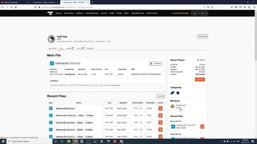
Task: Expand +2 Others on the 1.15.2-0.5.33 row
Action: (90, 116)
